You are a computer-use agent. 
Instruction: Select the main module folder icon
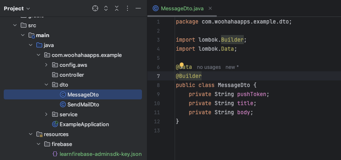pos(31,35)
